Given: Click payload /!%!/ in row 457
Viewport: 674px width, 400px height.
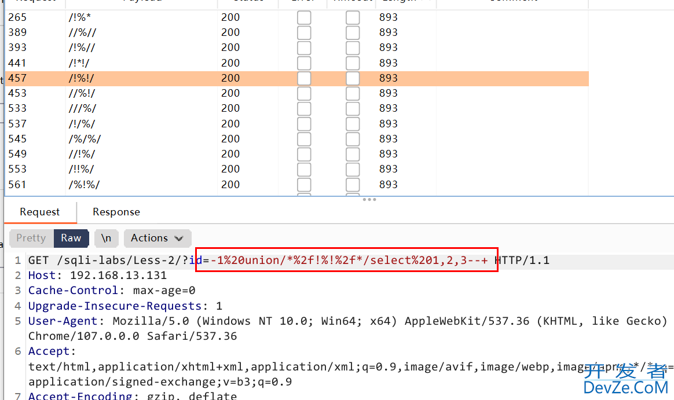Looking at the screenshot, I should 81,78.
